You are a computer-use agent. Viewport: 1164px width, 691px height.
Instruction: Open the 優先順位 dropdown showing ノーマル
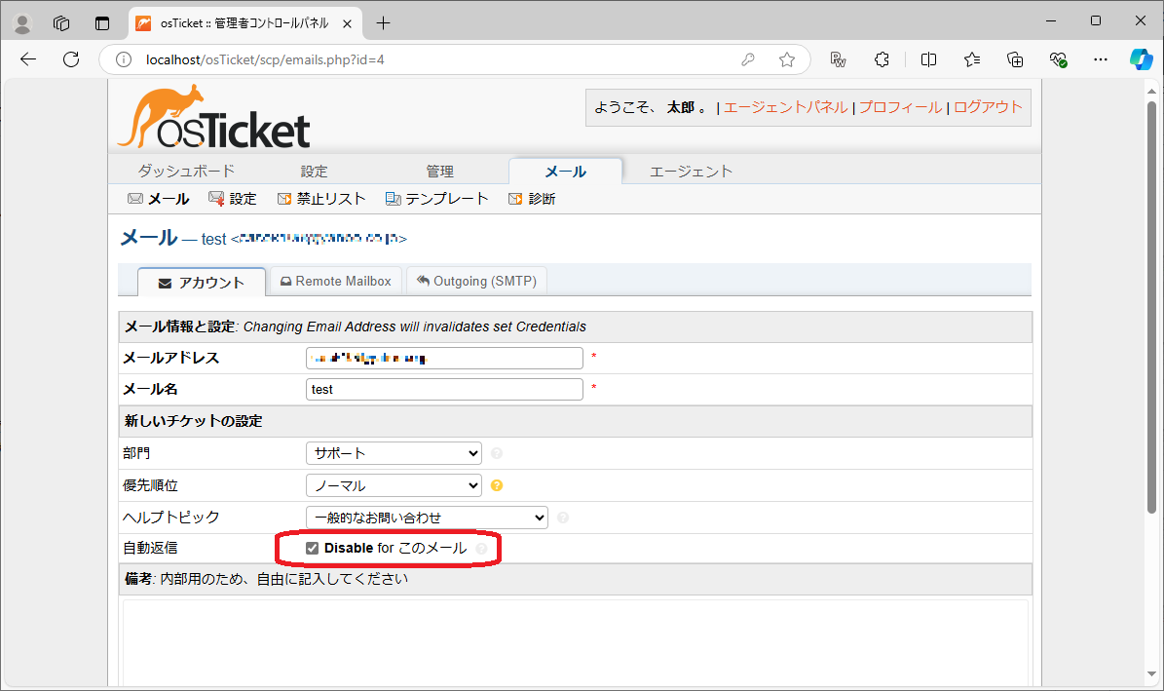click(394, 484)
